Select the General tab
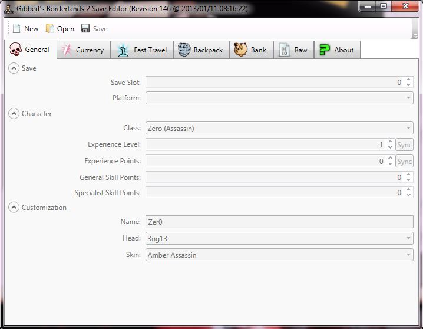 (30, 50)
